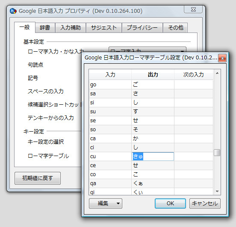Screen dimensions: 236x227
Task: Select the その他 tab
Action: pyautogui.click(x=175, y=28)
